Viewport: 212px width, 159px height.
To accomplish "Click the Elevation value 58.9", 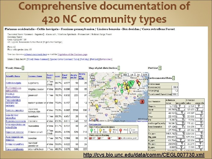I will tap(175, 87).
